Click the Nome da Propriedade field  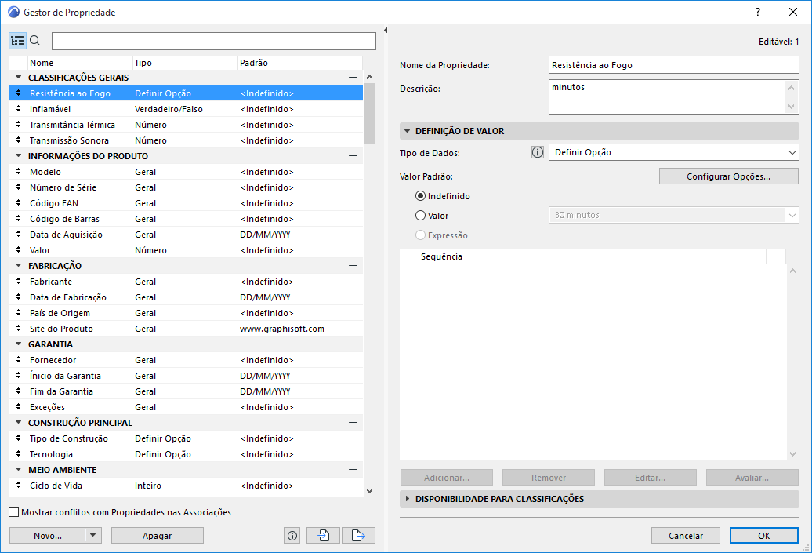[x=674, y=65]
